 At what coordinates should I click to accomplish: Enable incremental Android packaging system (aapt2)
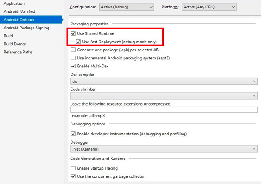click(x=74, y=58)
